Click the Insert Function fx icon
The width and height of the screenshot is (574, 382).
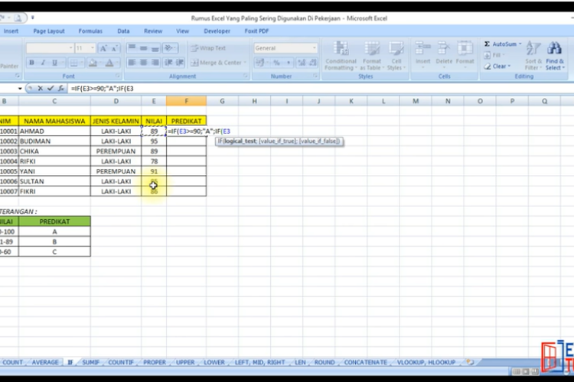[x=61, y=89]
